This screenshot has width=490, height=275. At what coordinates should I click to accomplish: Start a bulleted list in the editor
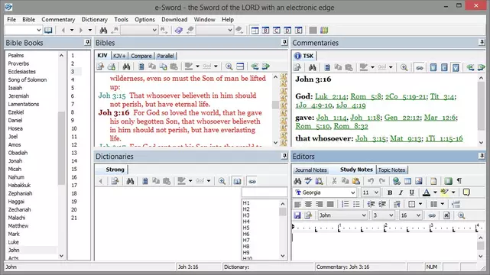click(x=356, y=204)
